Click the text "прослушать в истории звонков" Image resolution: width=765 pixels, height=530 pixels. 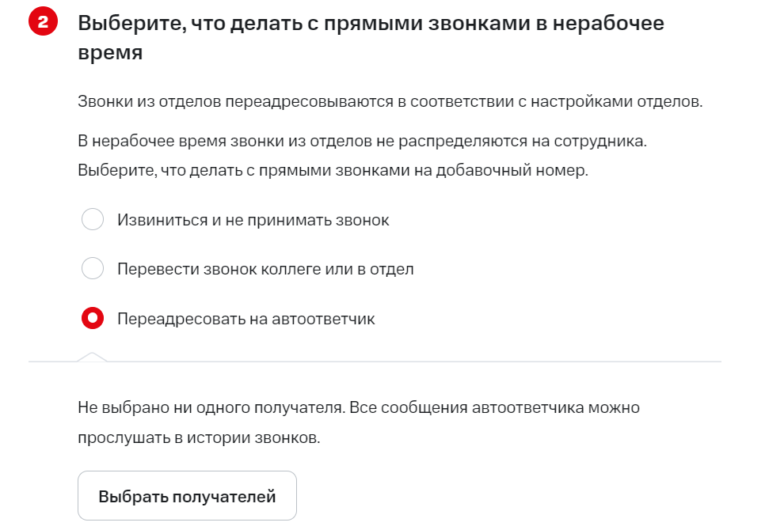point(199,437)
